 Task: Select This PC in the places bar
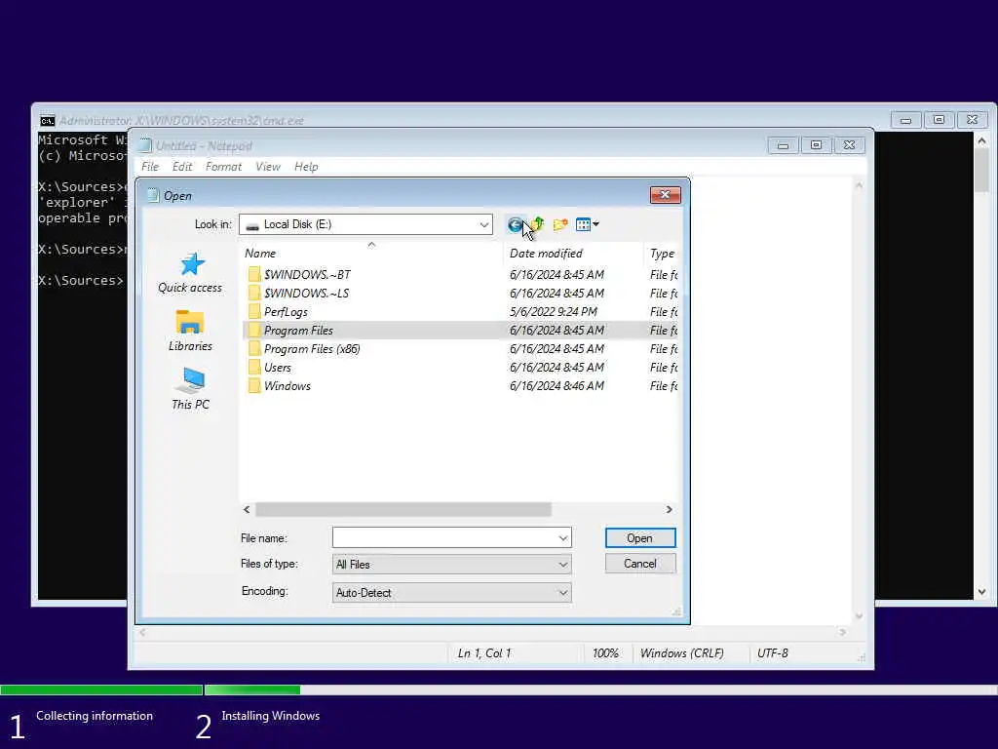[190, 388]
